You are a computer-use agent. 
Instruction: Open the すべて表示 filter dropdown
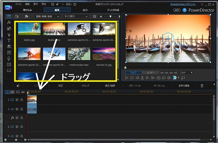(76, 17)
